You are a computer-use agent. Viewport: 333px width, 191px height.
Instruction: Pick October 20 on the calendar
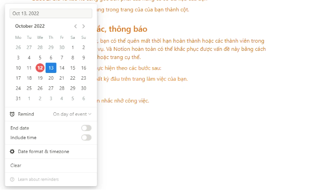(51, 78)
